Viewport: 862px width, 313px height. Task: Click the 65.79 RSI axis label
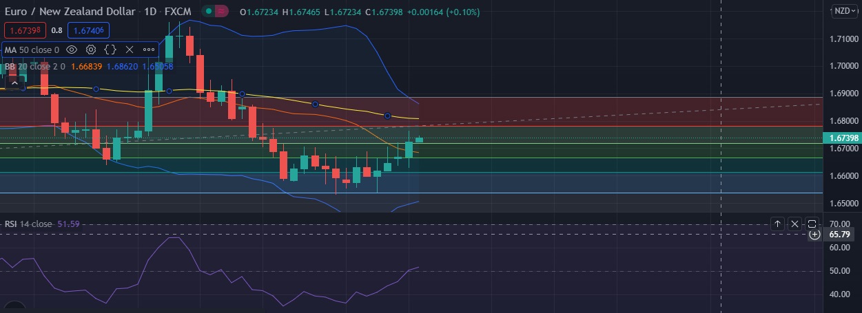pyautogui.click(x=839, y=235)
